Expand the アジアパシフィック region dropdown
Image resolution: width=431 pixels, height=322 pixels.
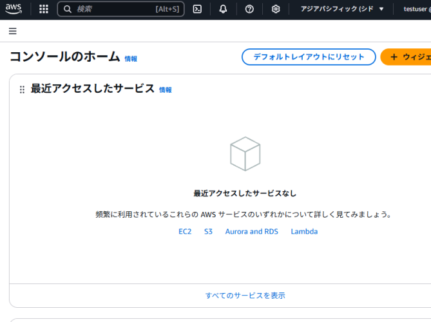pos(342,9)
